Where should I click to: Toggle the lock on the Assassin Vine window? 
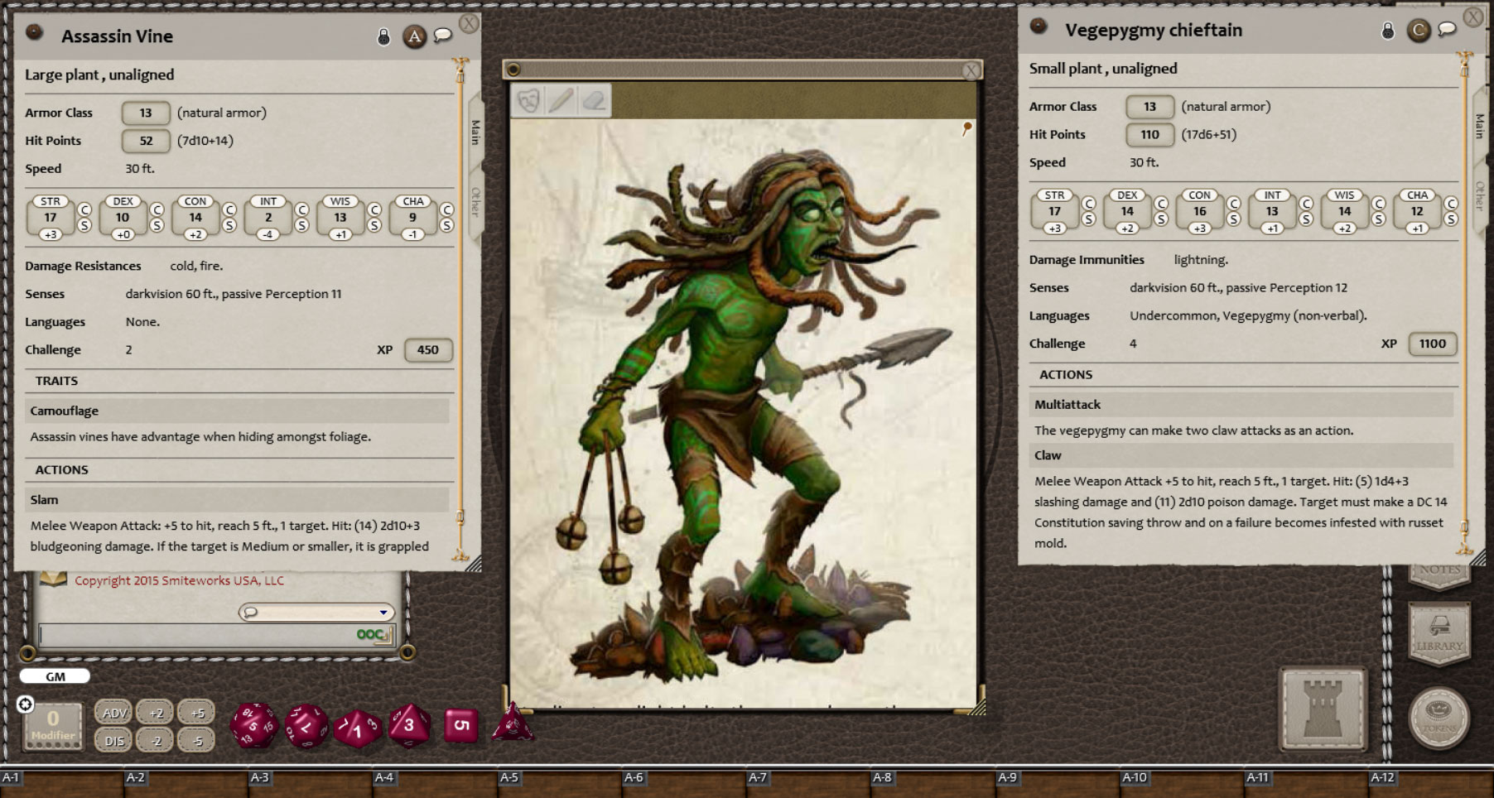pyautogui.click(x=383, y=36)
